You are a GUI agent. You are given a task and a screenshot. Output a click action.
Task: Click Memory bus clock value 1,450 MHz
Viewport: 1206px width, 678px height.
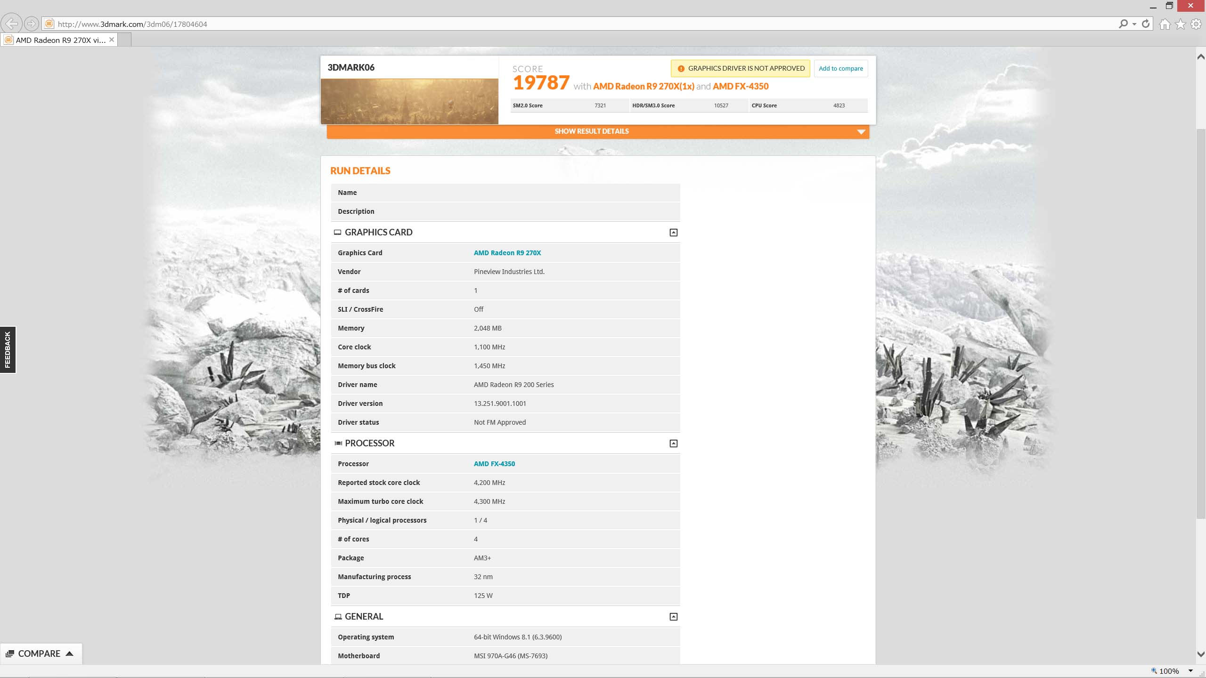coord(489,366)
